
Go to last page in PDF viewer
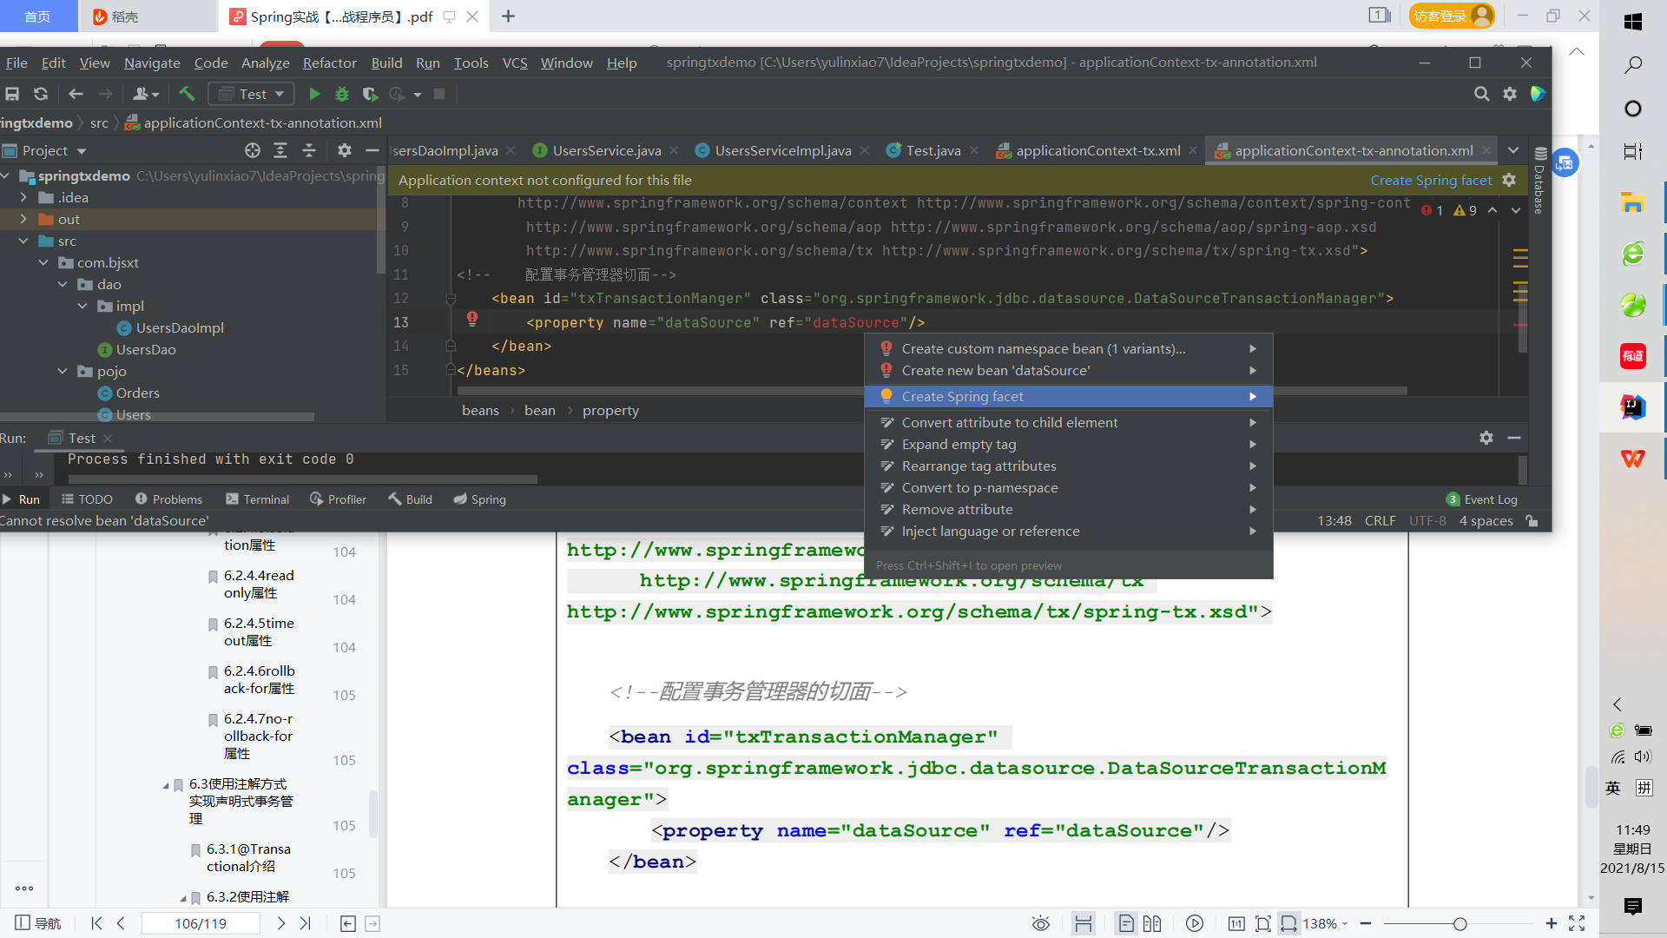(305, 923)
